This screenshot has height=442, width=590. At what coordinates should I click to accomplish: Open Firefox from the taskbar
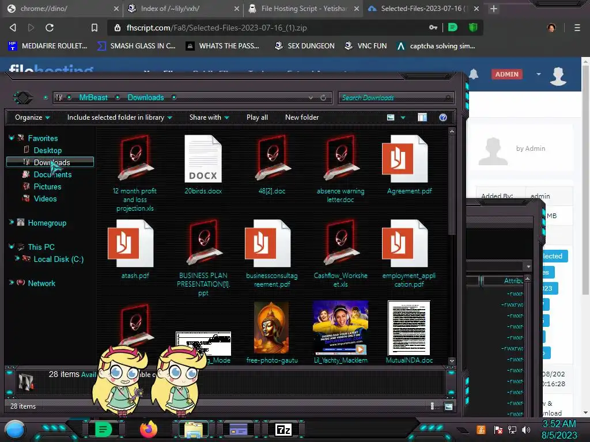[x=148, y=429]
